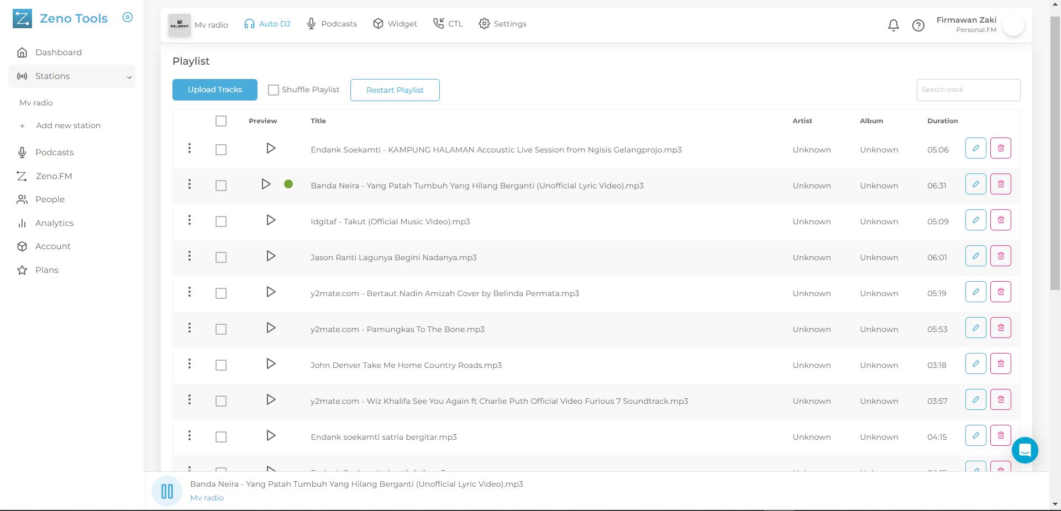
Task: Delete the Banda Neira track
Action: (1001, 184)
